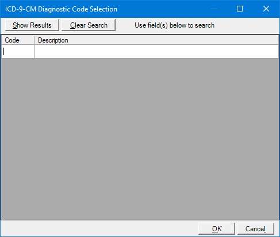The image size is (280, 237).
Task: Click the empty gray results area
Action: pyautogui.click(x=140, y=139)
